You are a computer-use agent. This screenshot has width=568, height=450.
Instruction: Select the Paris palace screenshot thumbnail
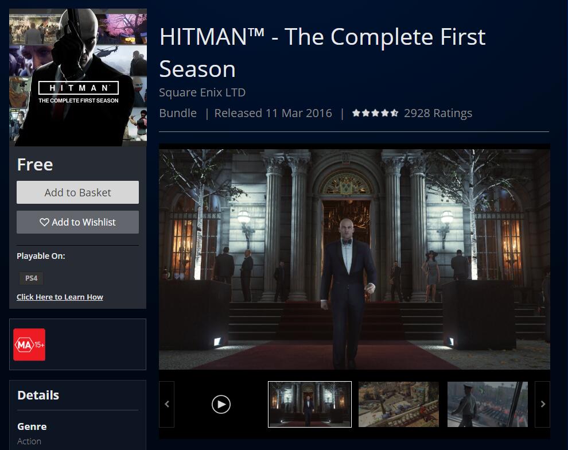(x=310, y=404)
